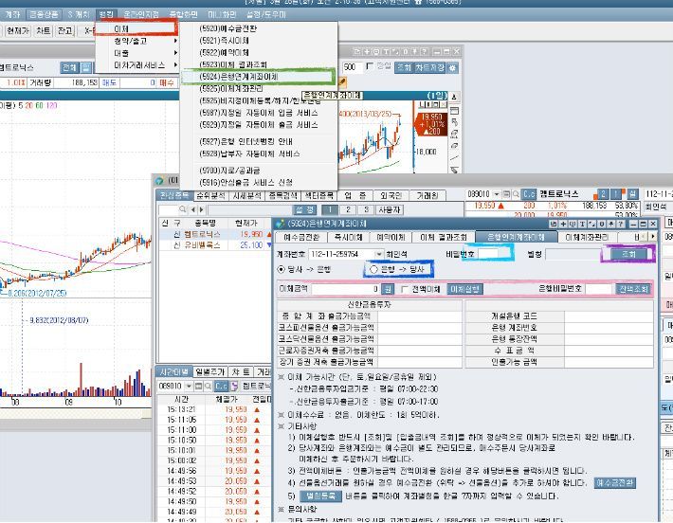Image resolution: width=673 pixels, height=523 pixels.
Task: Click the 조회 button in the transfer window
Action: click(x=628, y=254)
